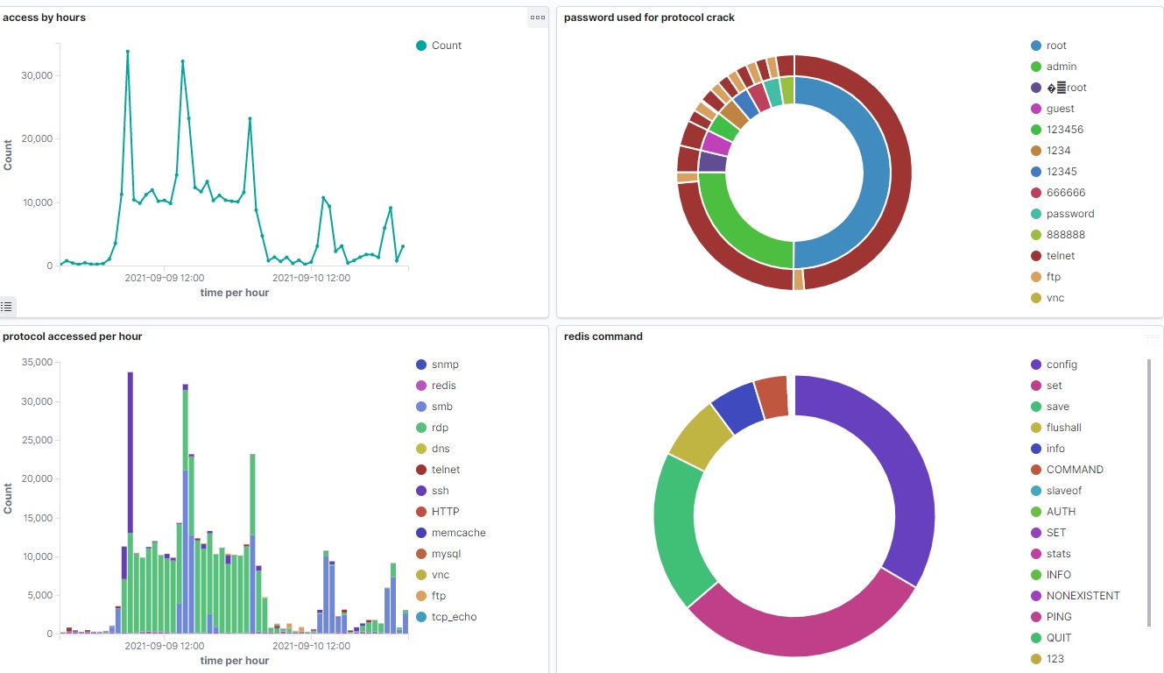Click the brown dot icon next to mysql

click(x=421, y=553)
